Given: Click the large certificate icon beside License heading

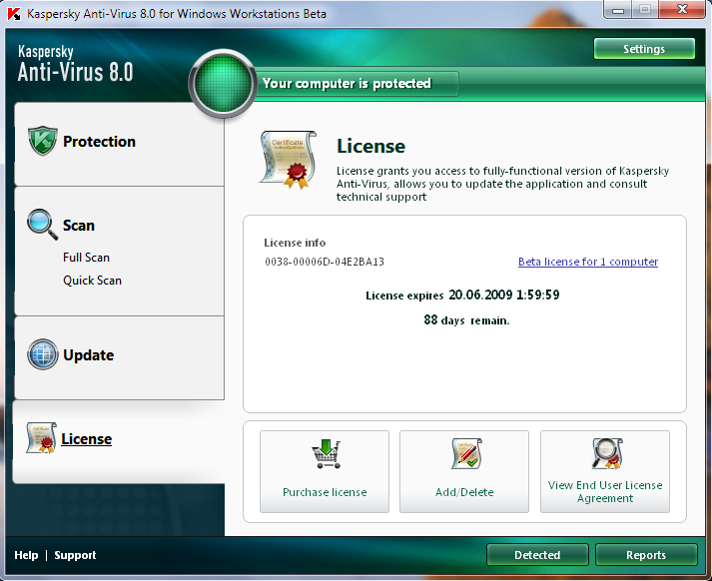Looking at the screenshot, I should [289, 160].
